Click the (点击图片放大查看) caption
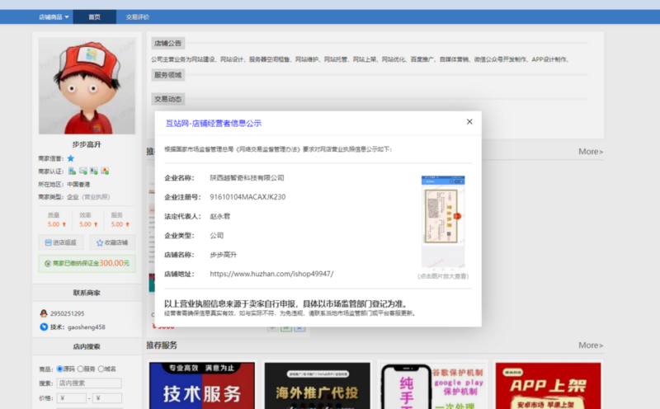660x409 pixels. click(443, 276)
